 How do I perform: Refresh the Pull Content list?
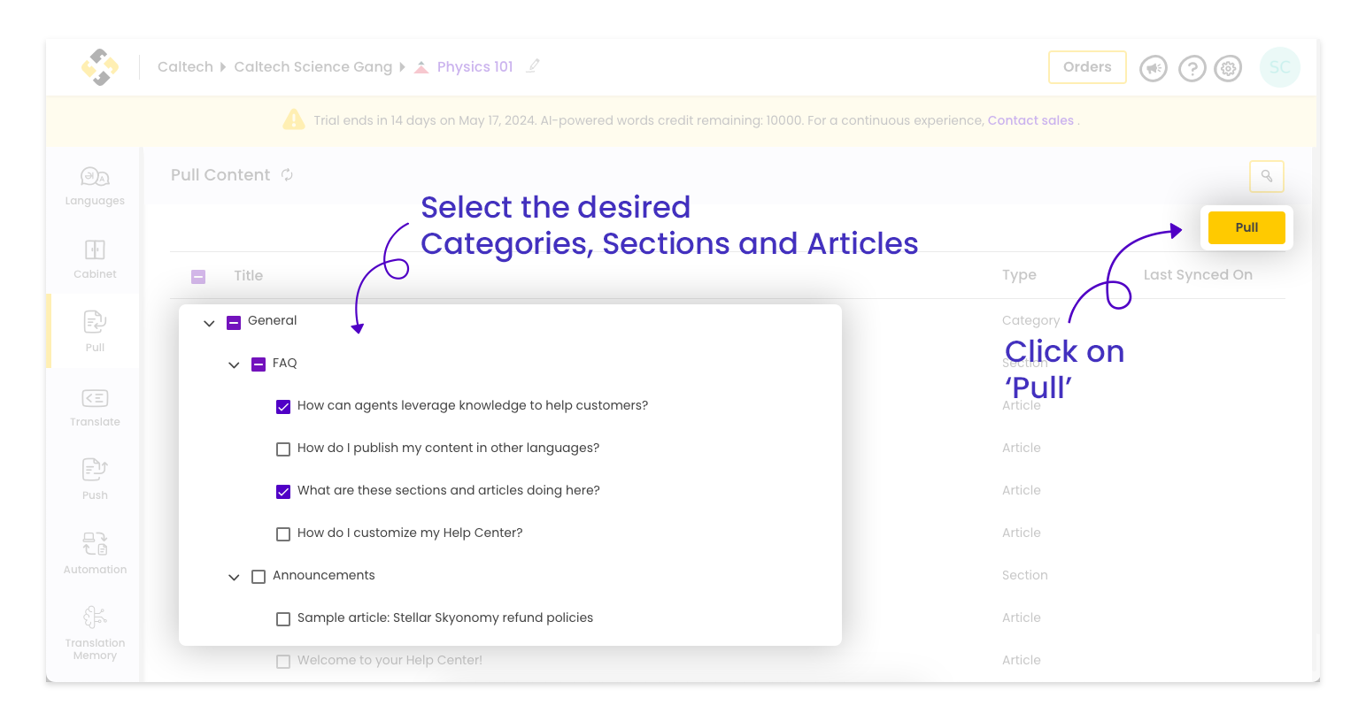point(287,175)
